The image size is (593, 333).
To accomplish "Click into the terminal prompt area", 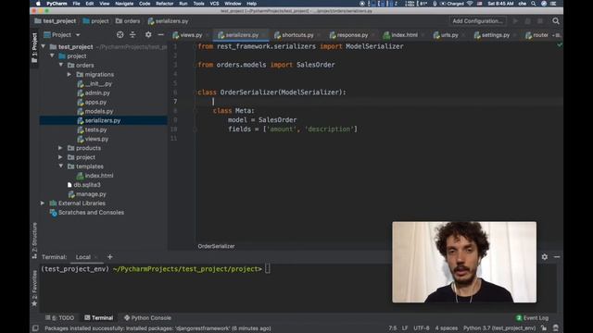I will 268,269.
